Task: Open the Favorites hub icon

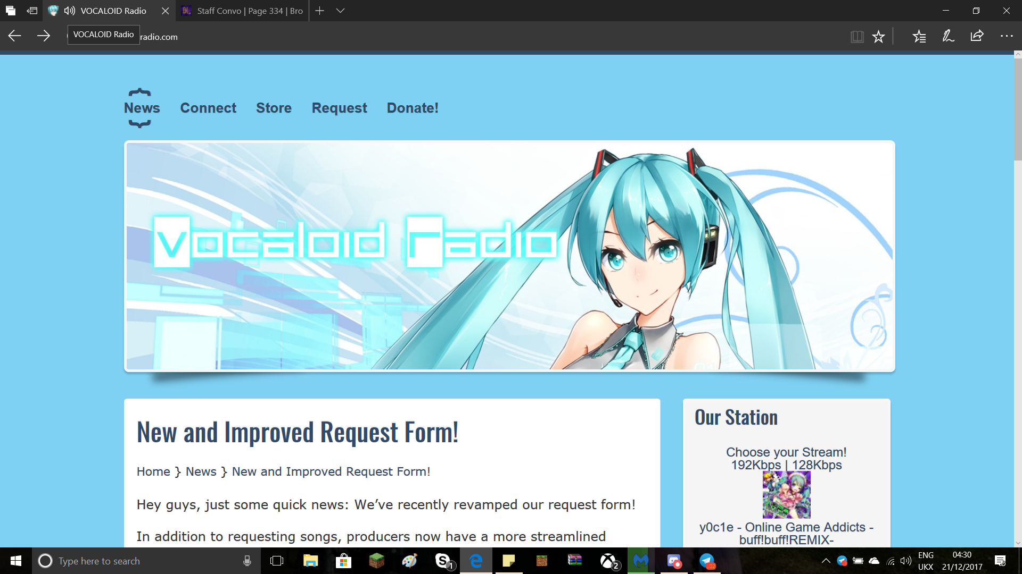Action: tap(919, 37)
